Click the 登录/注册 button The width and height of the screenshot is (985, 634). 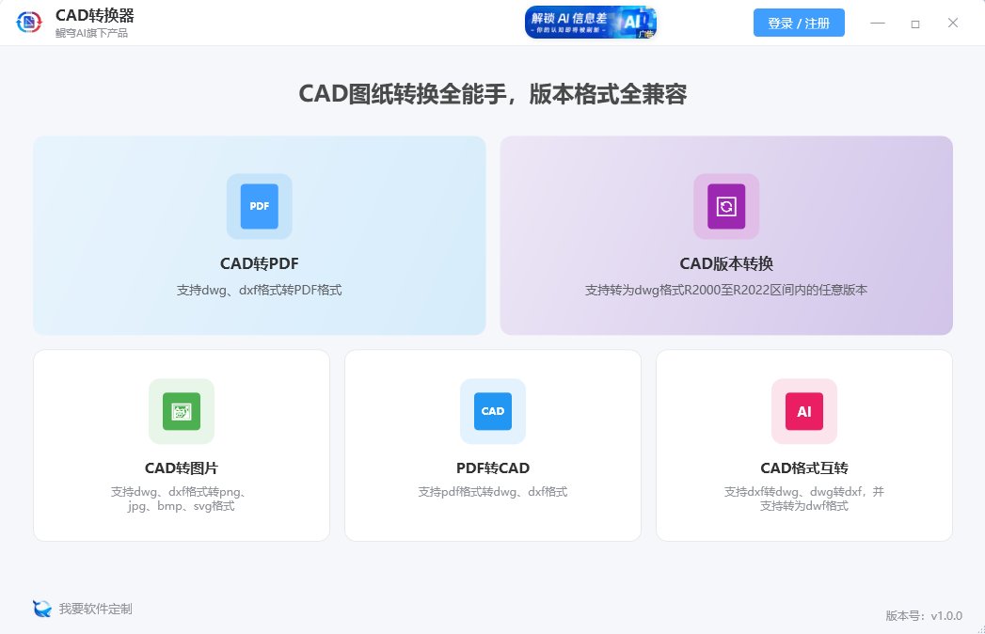pyautogui.click(x=799, y=22)
